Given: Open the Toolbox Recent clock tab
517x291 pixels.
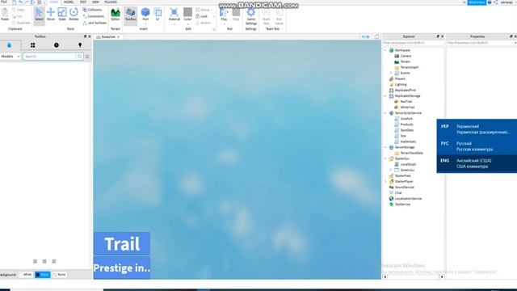Looking at the screenshot, I should [x=57, y=45].
